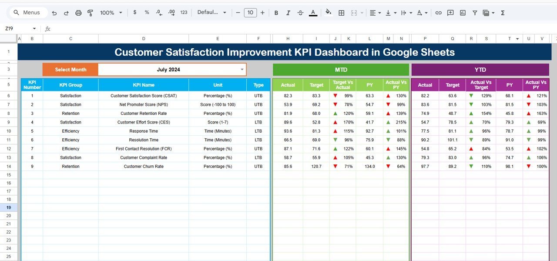Screen dimensions: 557x261
Task: Decrease decimal places
Action: click(158, 13)
